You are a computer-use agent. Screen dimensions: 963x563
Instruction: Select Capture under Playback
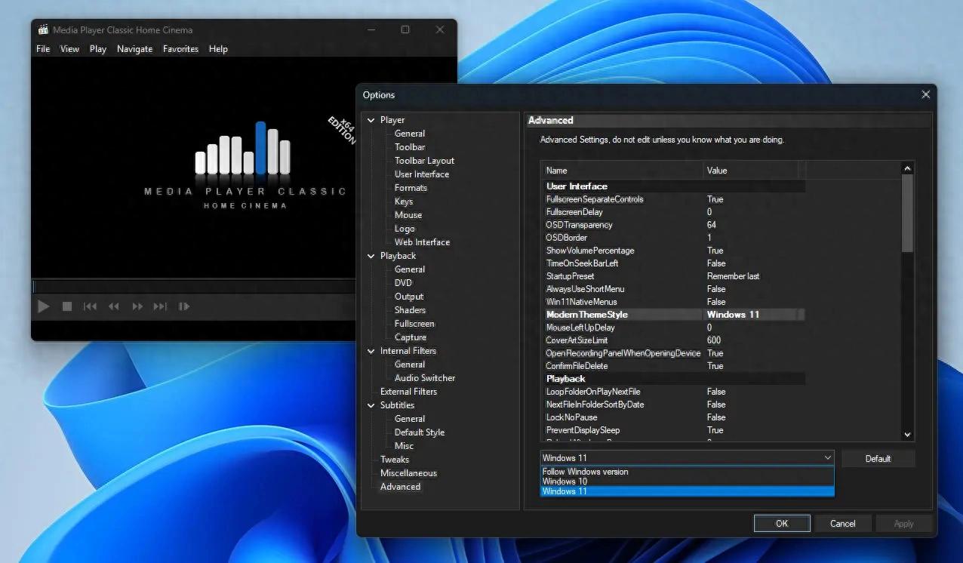click(x=411, y=337)
